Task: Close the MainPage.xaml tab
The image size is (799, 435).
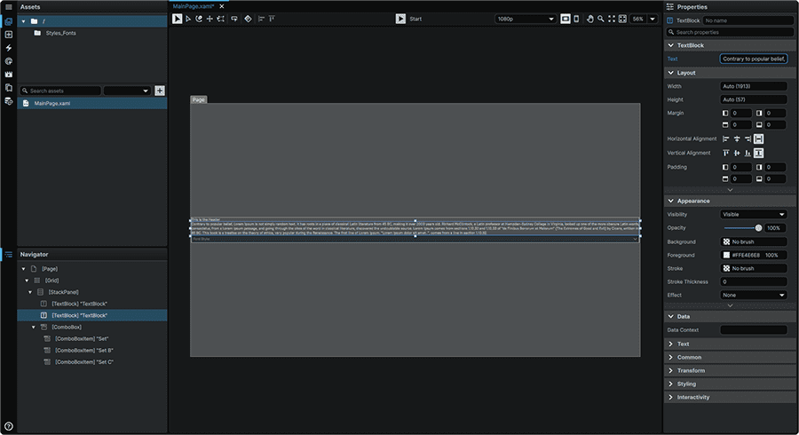Action: pos(222,6)
